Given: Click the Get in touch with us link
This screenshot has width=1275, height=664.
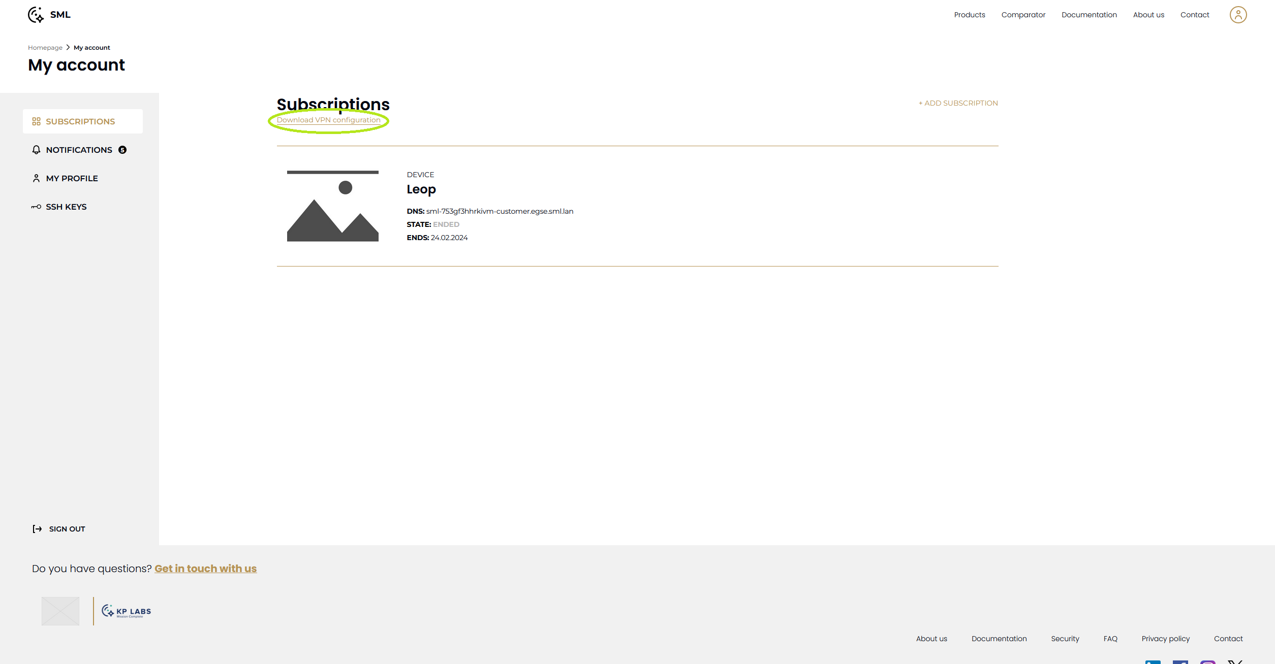Looking at the screenshot, I should (x=205, y=568).
